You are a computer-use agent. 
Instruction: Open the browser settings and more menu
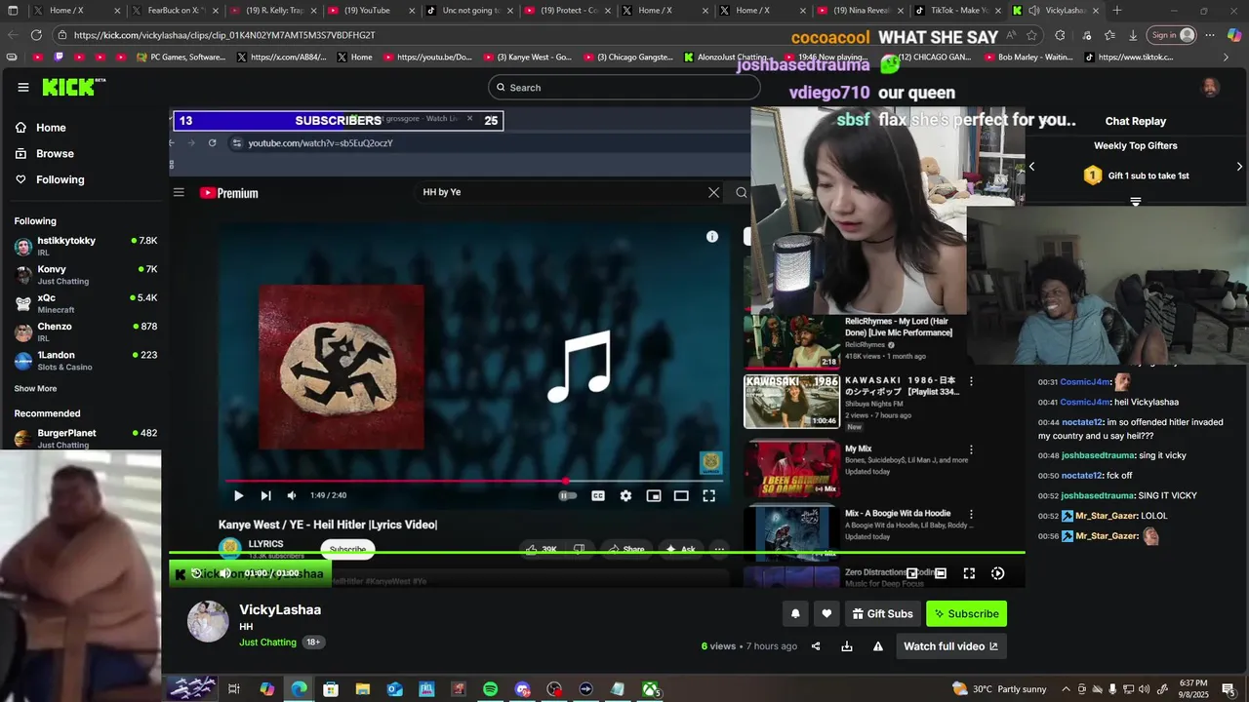(x=1210, y=35)
